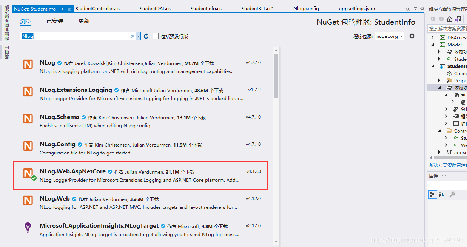Click the package list vertical scrollbar
Screen dimensions: 467x247
[276, 76]
